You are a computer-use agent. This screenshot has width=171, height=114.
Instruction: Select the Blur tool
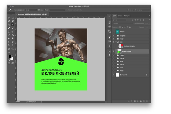pos(9,39)
